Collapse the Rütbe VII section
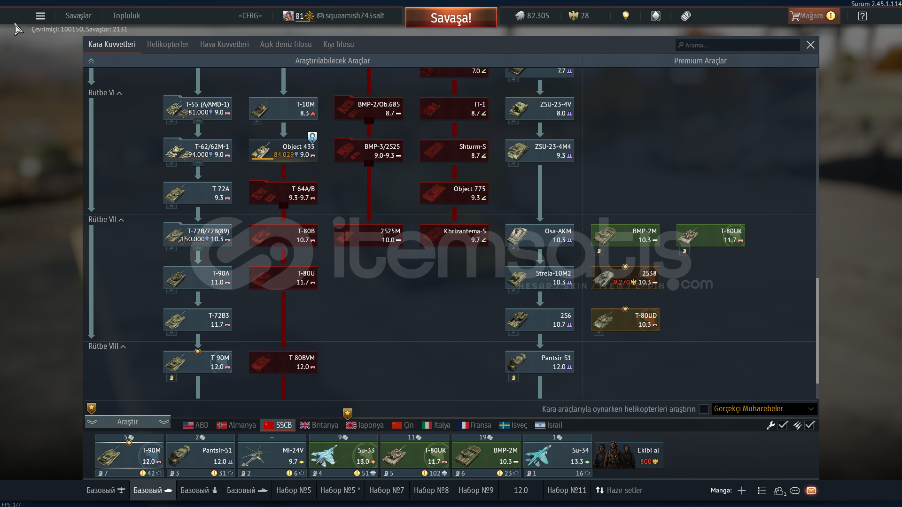The image size is (902, 507). pyautogui.click(x=106, y=220)
